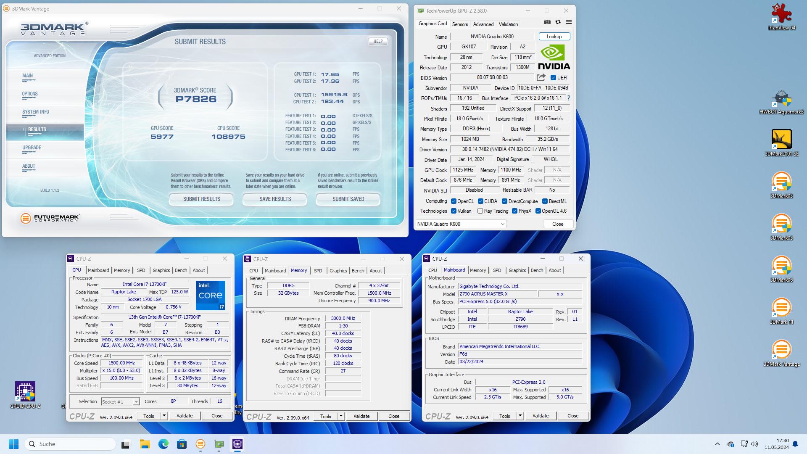Toggle the Vulkan checkbox
This screenshot has height=454, width=807.
(454, 211)
